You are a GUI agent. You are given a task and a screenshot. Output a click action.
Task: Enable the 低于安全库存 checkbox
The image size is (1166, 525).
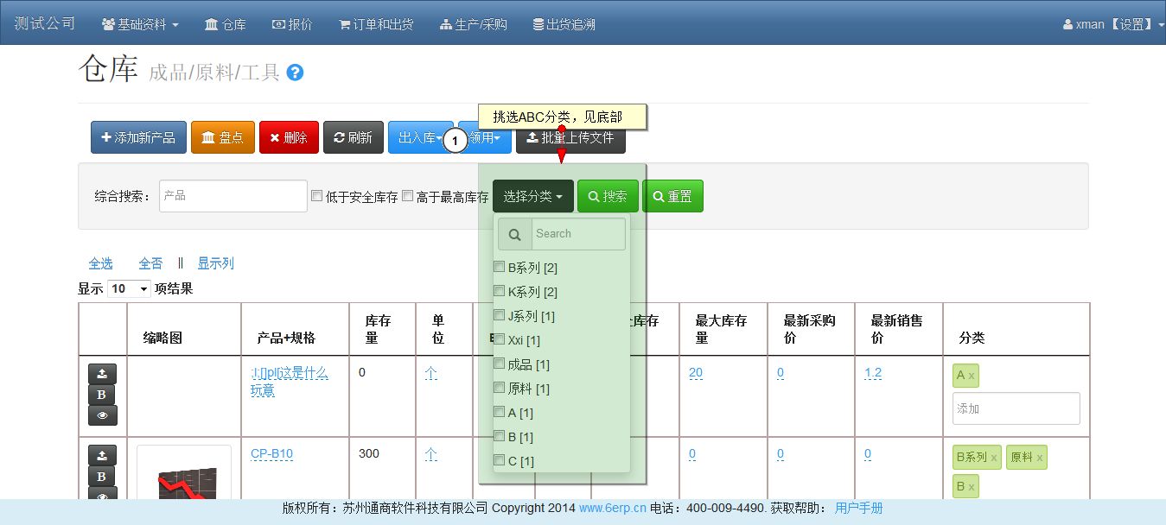point(316,196)
